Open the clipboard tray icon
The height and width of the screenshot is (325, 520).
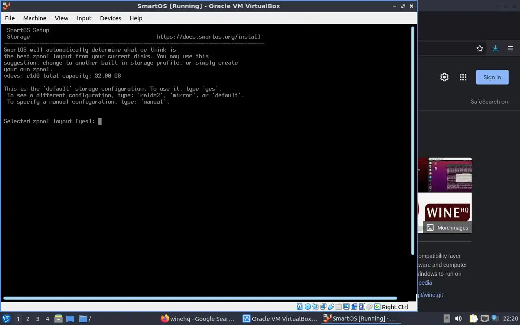pos(473,318)
